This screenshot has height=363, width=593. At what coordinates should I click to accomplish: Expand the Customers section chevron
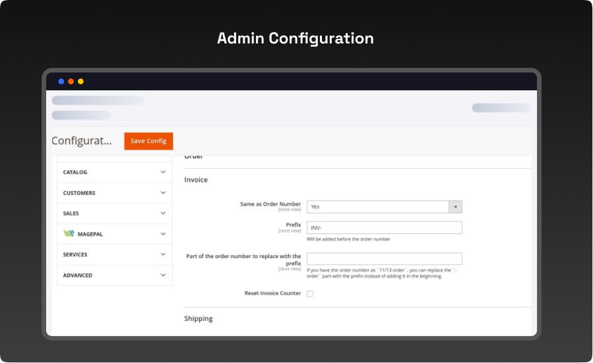pyautogui.click(x=163, y=193)
